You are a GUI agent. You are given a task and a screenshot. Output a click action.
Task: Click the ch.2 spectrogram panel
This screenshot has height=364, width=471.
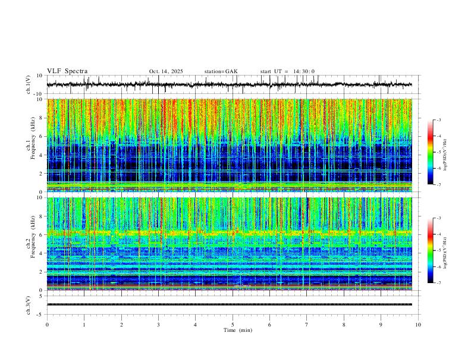[229, 244]
